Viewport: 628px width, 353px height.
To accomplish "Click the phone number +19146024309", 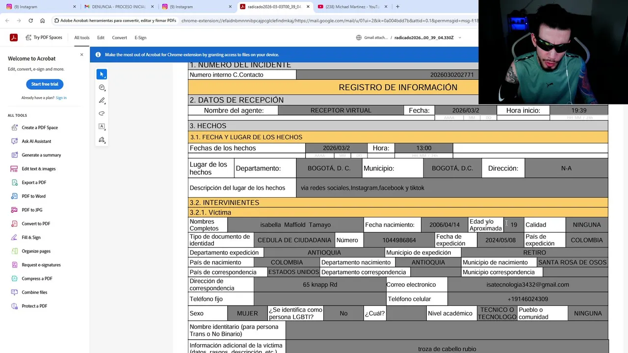I will [527, 299].
